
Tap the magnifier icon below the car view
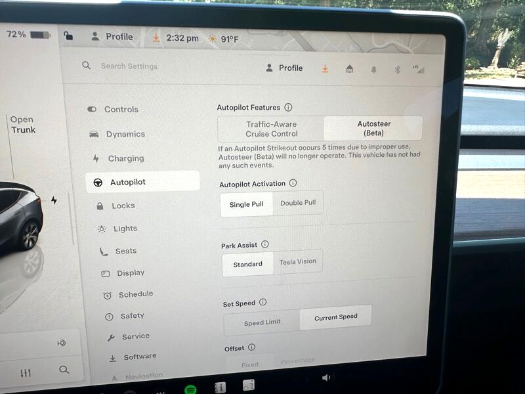(64, 370)
